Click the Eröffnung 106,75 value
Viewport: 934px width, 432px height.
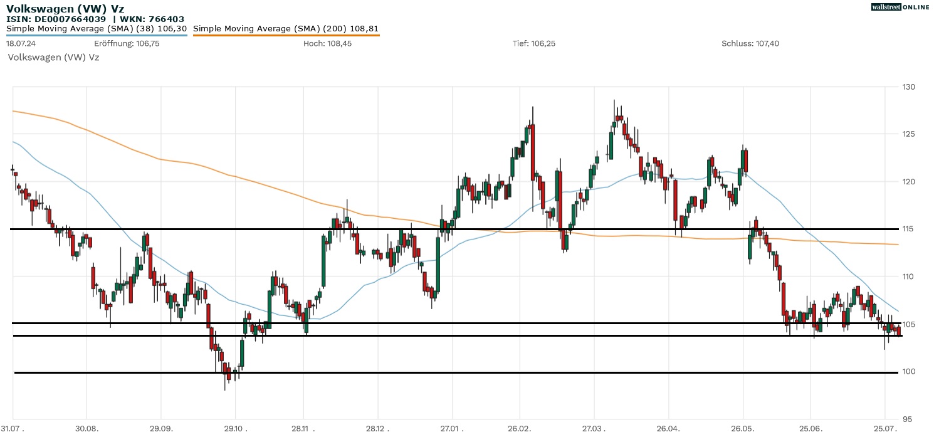point(127,44)
